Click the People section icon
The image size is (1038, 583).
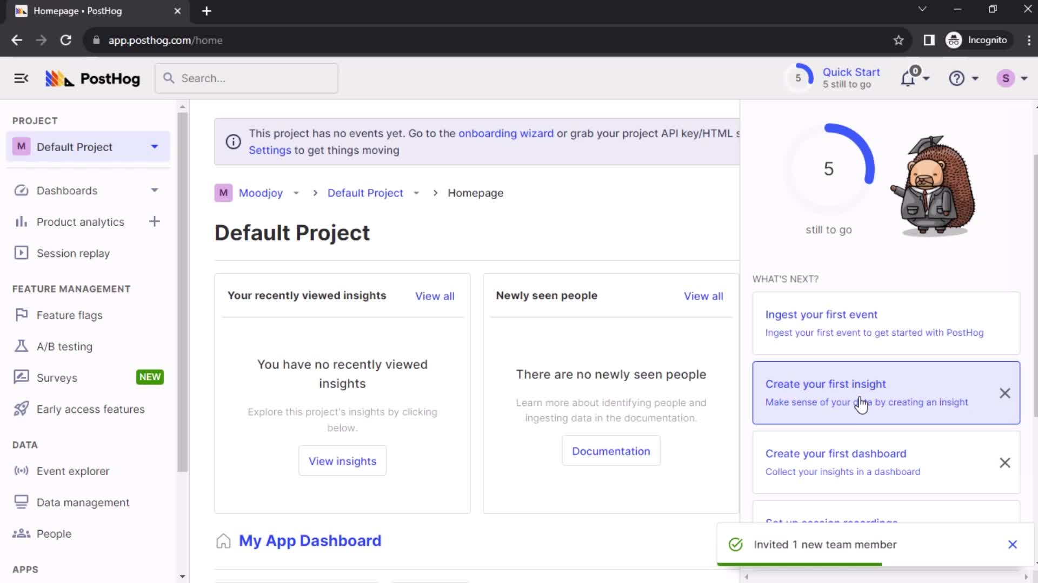coord(21,533)
